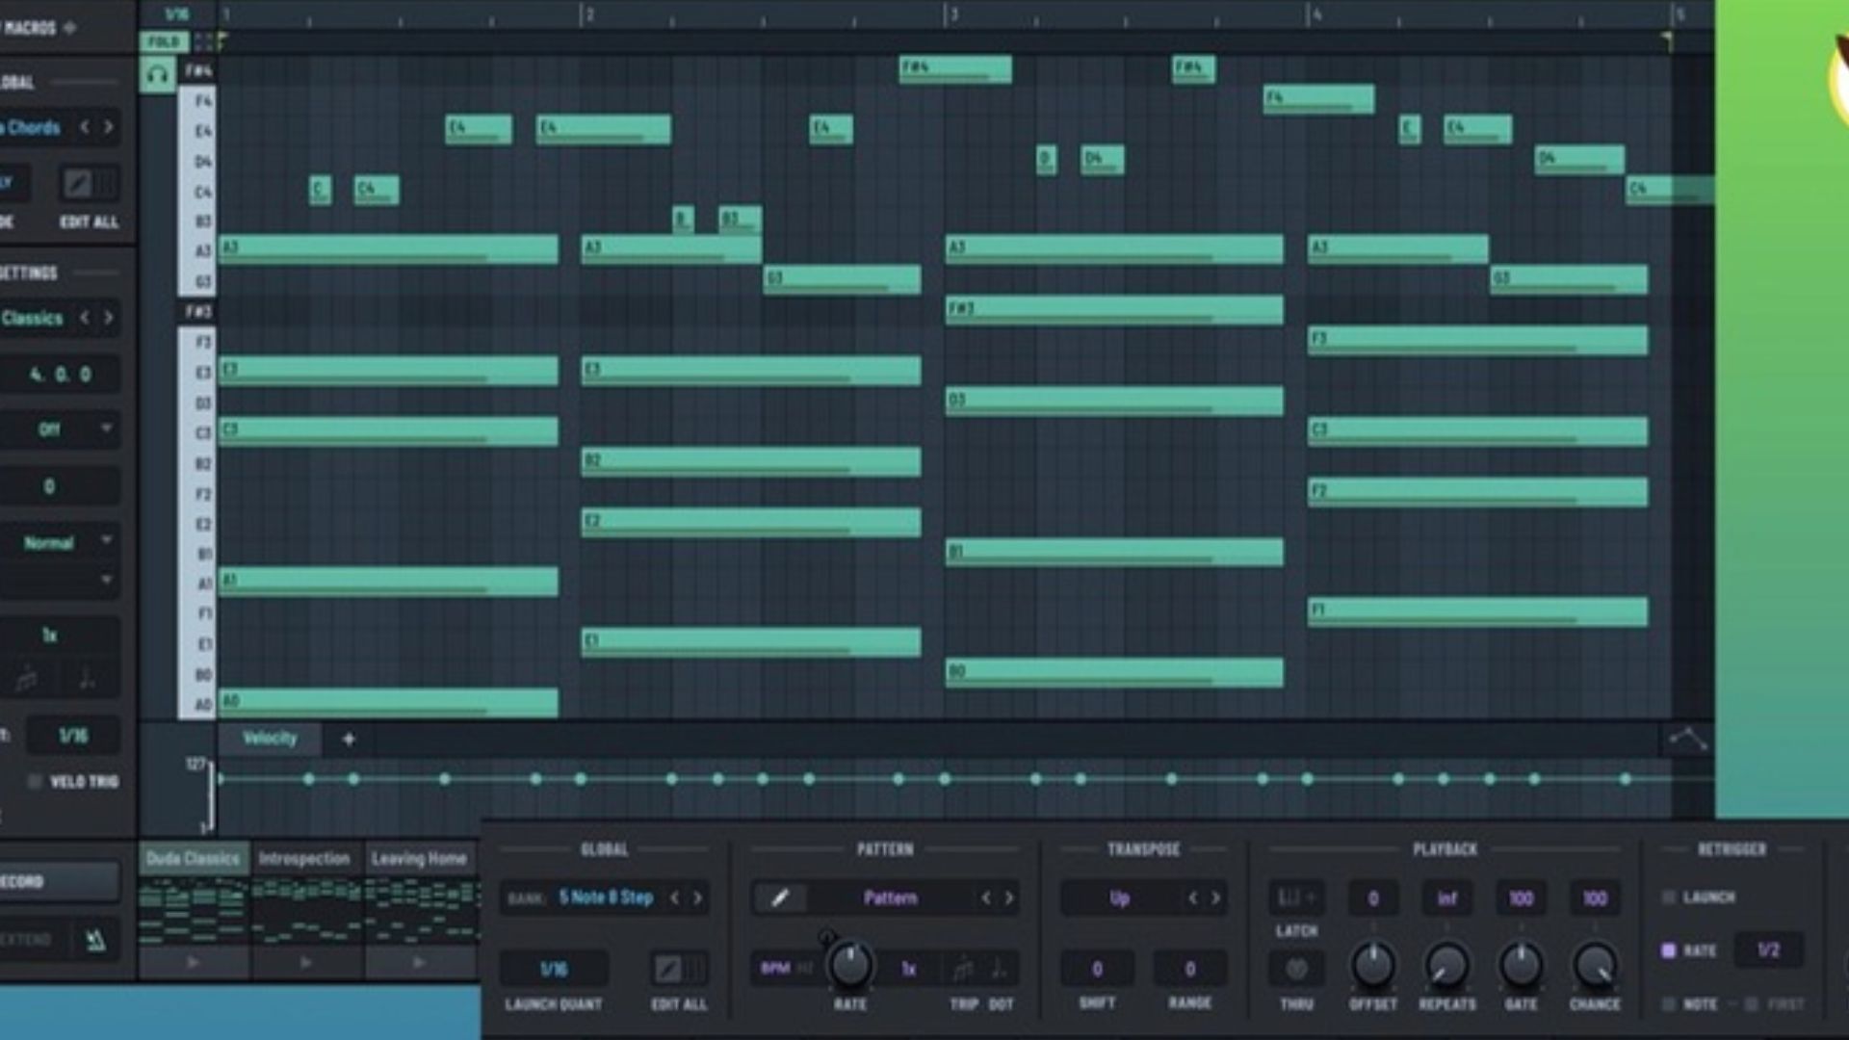Enable the Velo Trig checkbox
This screenshot has width=1849, height=1040.
(x=35, y=781)
